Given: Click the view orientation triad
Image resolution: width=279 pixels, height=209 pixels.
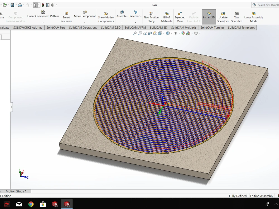Looking at the screenshot, I should pos(23,173).
